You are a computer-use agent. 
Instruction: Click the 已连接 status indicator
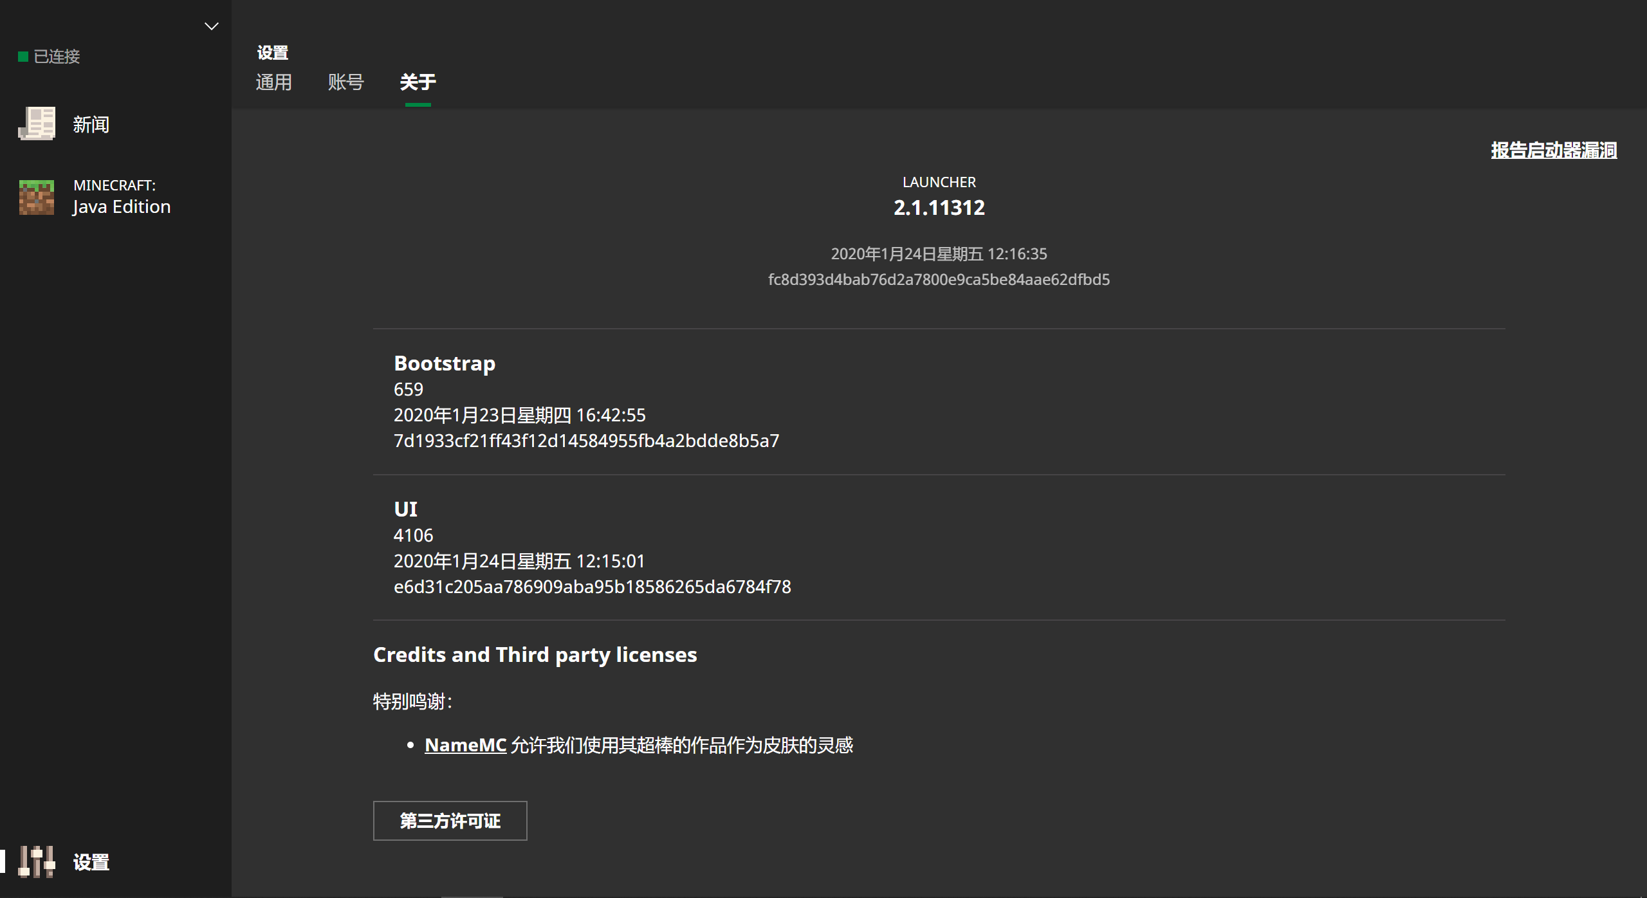[x=50, y=57]
